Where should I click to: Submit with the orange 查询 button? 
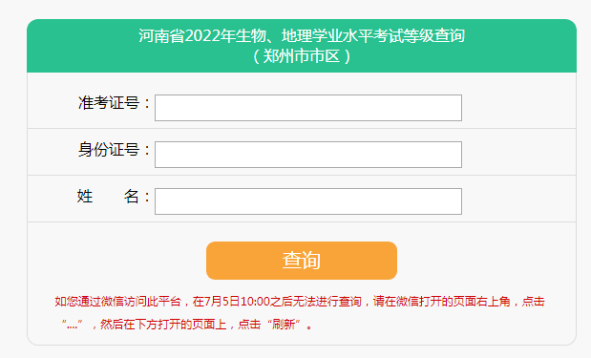(302, 261)
